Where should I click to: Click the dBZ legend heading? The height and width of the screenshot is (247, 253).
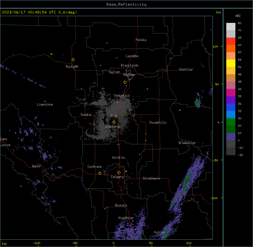click(238, 16)
